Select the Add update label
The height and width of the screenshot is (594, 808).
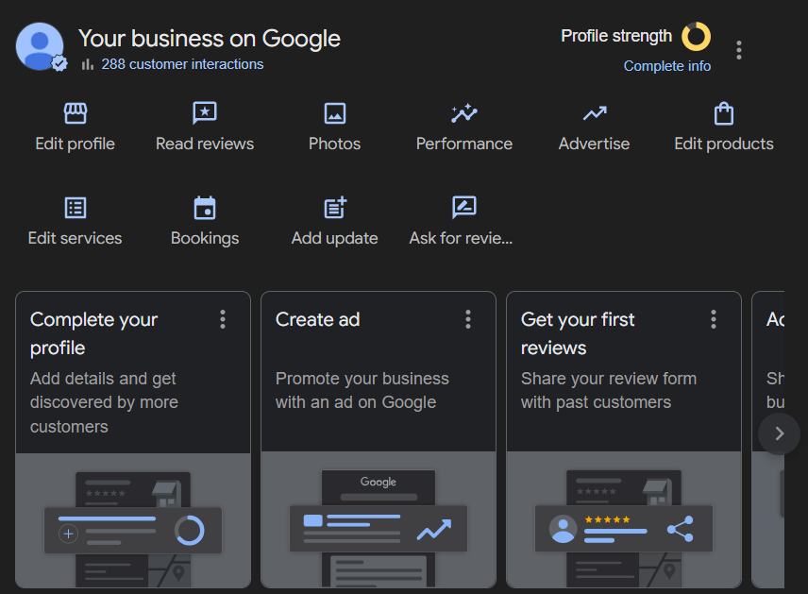[334, 239]
